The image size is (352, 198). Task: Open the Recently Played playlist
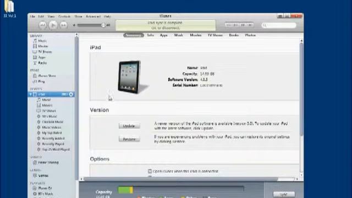(x=53, y=144)
